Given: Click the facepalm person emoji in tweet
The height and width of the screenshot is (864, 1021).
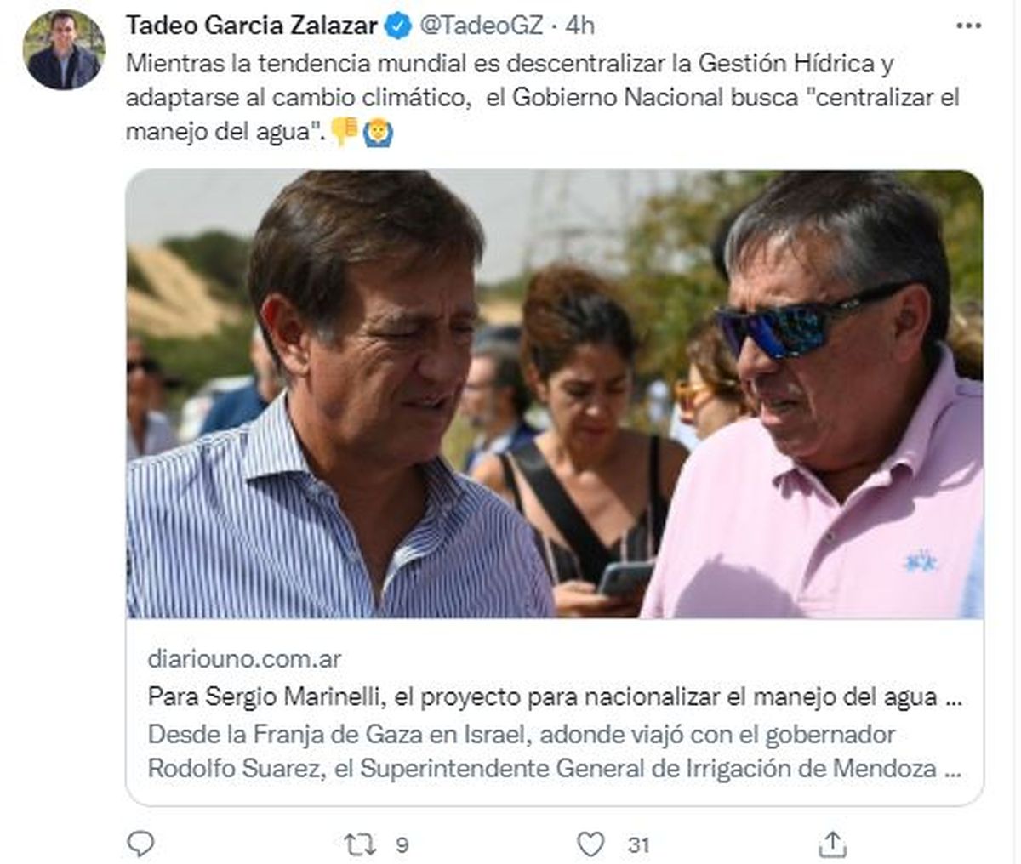Looking at the screenshot, I should click(378, 132).
